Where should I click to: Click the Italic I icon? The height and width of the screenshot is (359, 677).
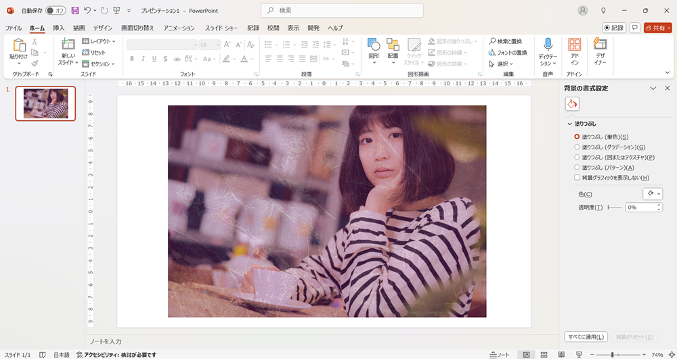(x=143, y=59)
